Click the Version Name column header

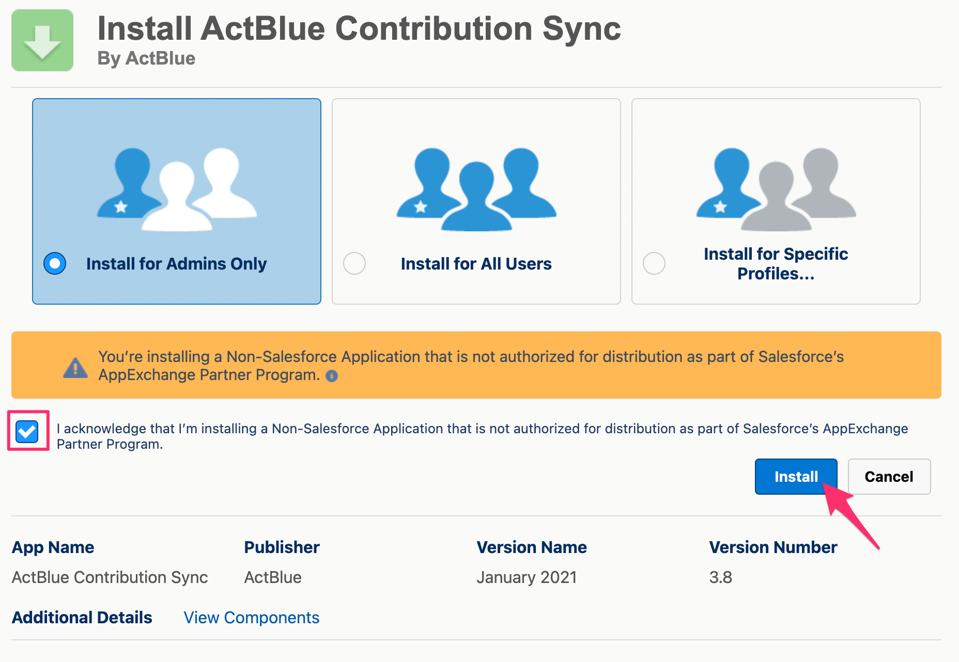click(x=532, y=547)
